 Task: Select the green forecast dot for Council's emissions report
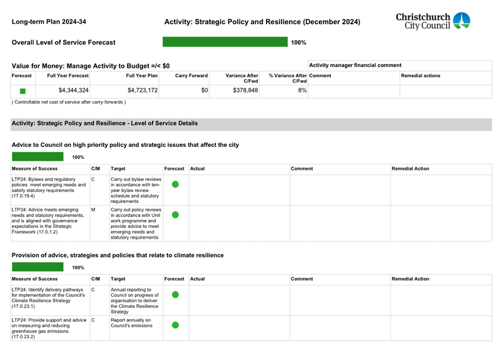175,325
